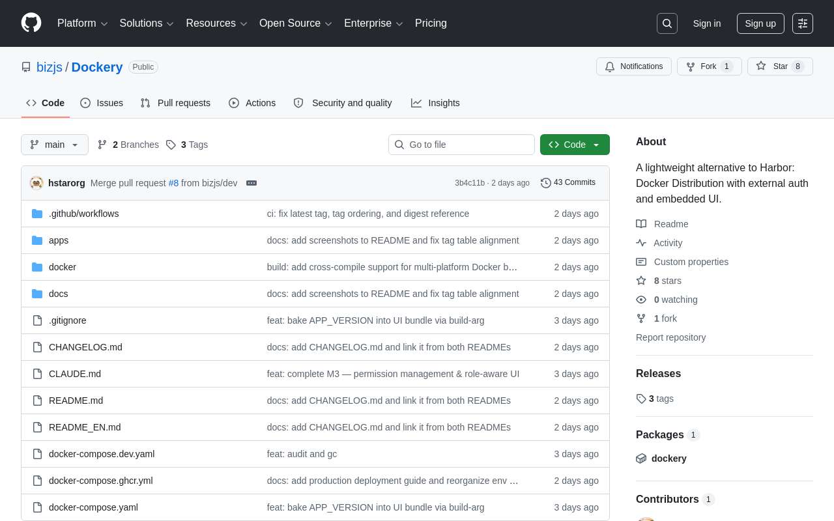Screen dimensions: 834x521
Task: Open the .github/workflows folder icon
Action: pyautogui.click(x=37, y=214)
